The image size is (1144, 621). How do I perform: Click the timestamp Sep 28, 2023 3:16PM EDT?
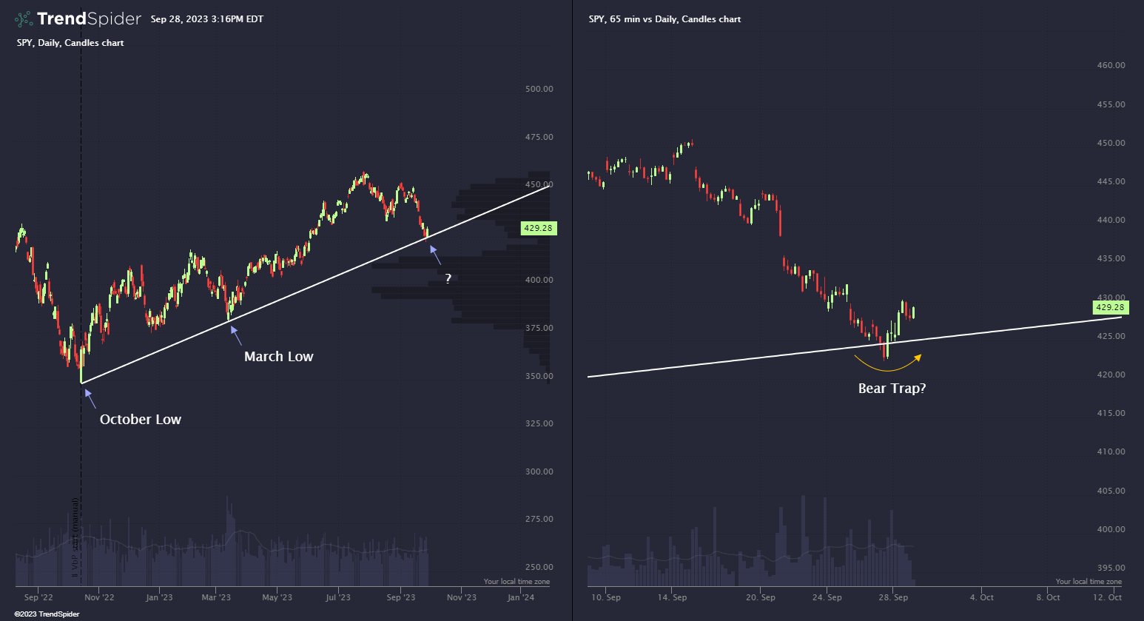[206, 19]
